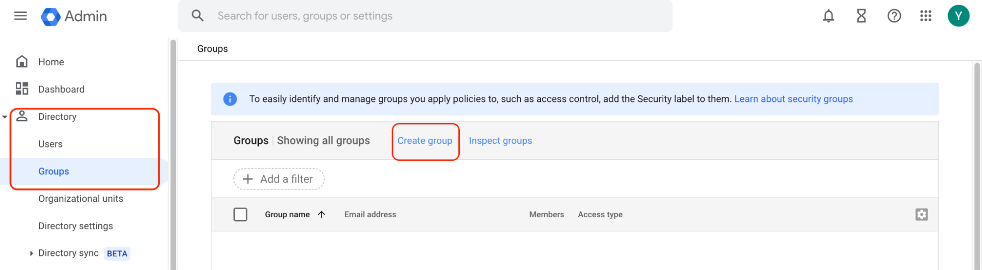Open the hourglass tasks icon
Image resolution: width=982 pixels, height=270 pixels.
click(x=861, y=16)
